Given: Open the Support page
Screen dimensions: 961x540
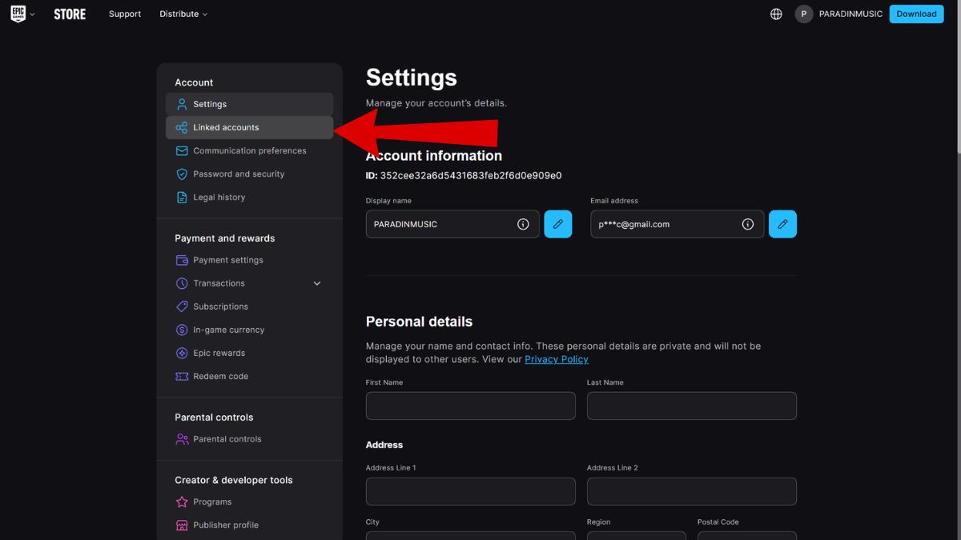Looking at the screenshot, I should tap(125, 14).
